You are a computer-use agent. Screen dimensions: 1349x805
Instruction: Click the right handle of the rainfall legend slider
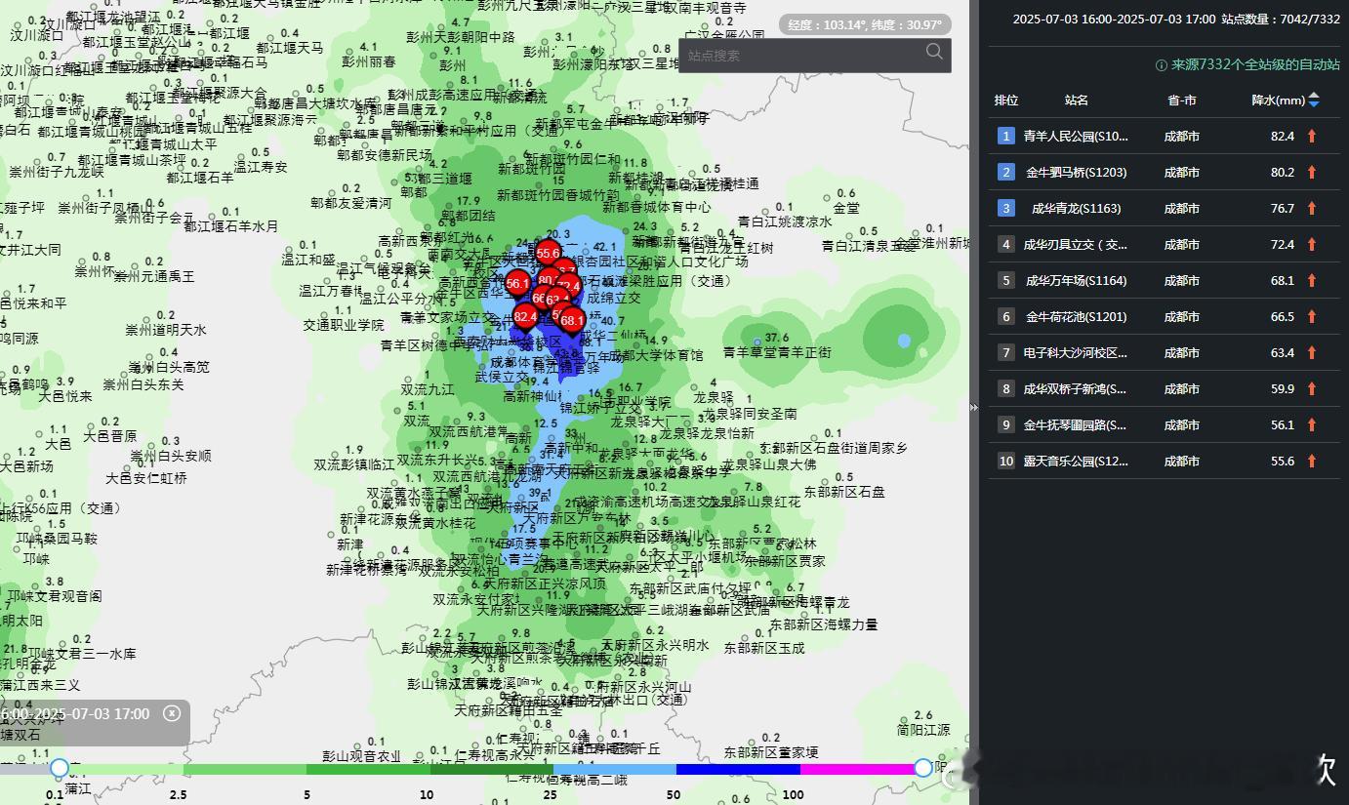tap(922, 768)
